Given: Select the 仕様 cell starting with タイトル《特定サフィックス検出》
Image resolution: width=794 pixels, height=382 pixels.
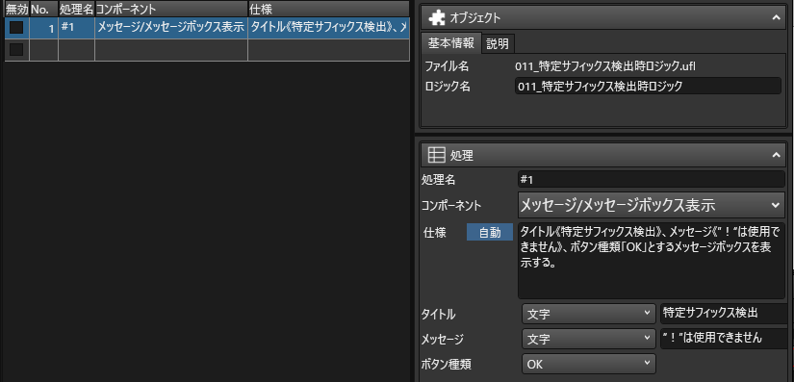Looking at the screenshot, I should [x=328, y=28].
